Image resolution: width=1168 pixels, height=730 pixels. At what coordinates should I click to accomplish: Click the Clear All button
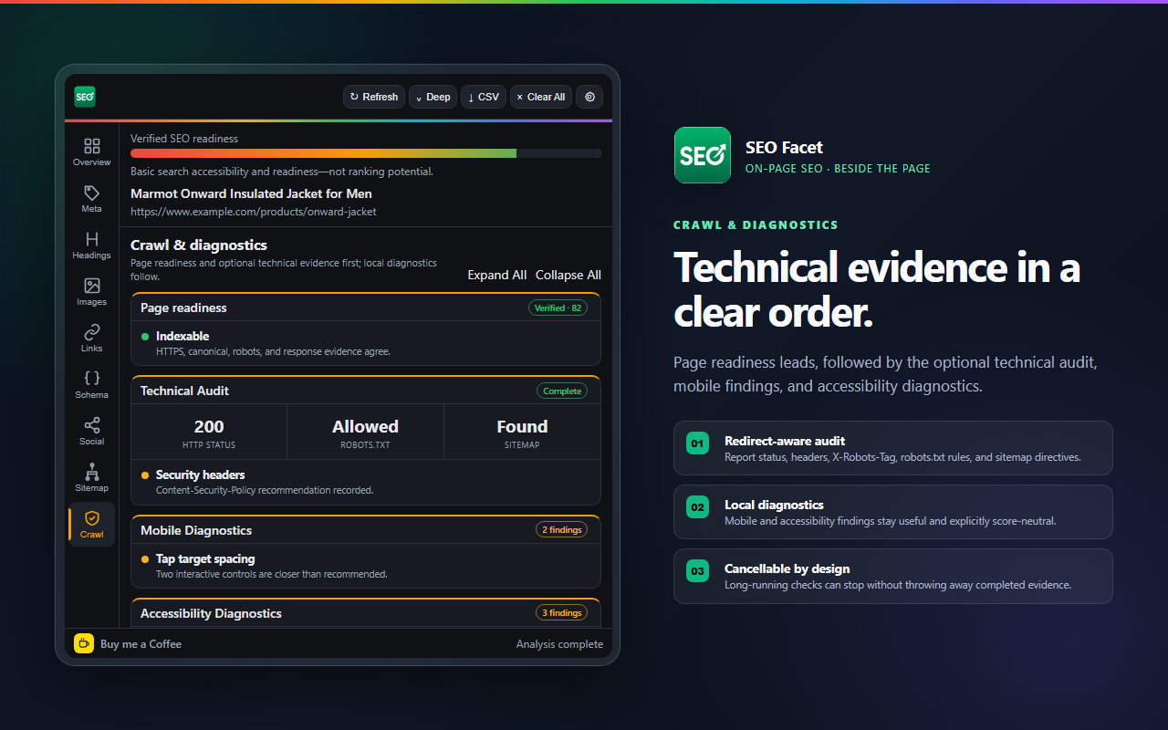(541, 97)
